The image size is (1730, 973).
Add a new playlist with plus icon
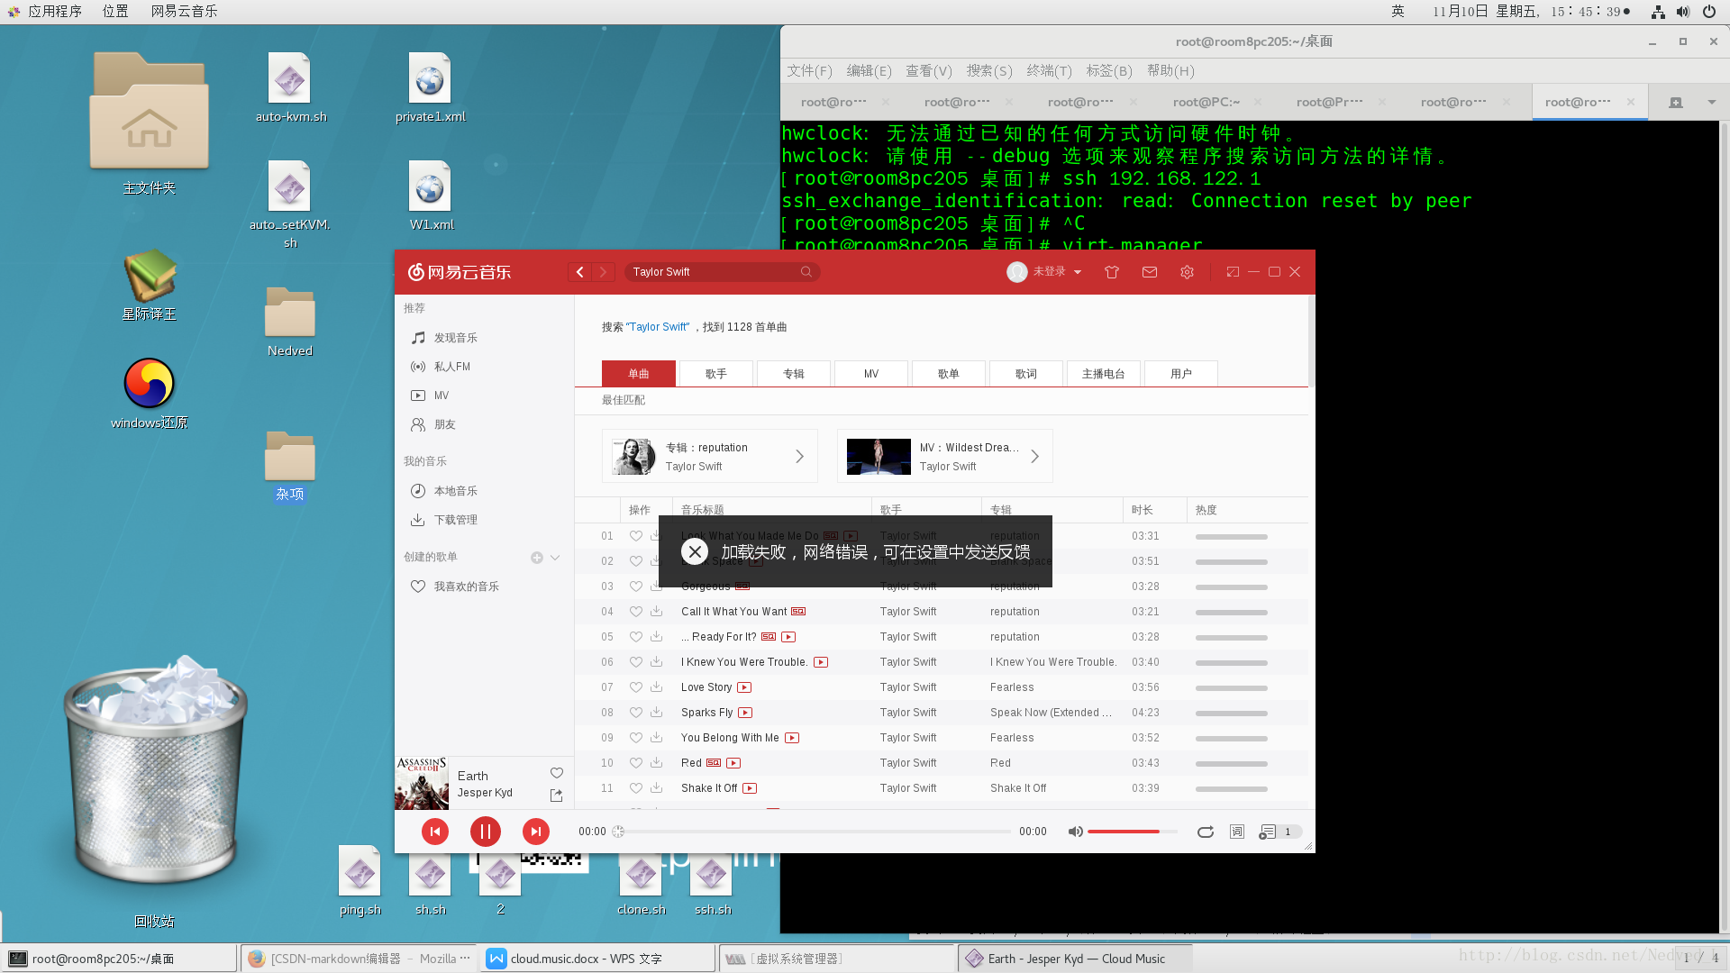pos(537,558)
